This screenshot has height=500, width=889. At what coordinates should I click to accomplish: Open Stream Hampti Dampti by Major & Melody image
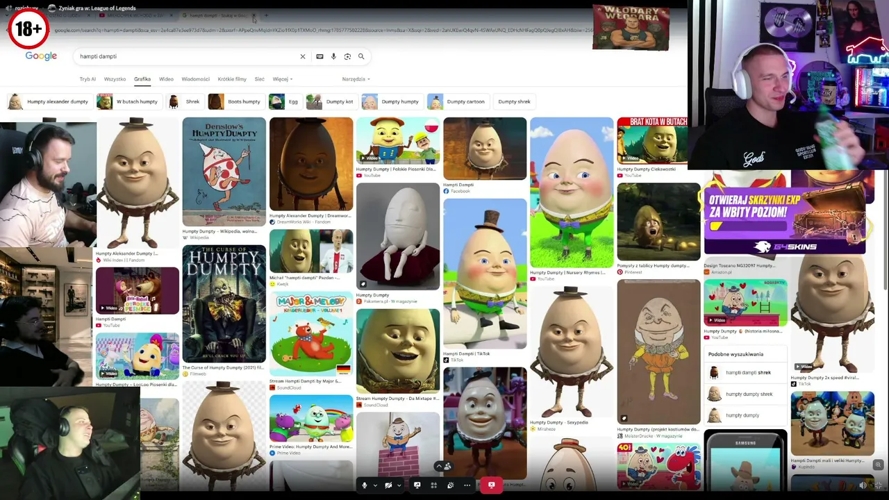tap(311, 335)
